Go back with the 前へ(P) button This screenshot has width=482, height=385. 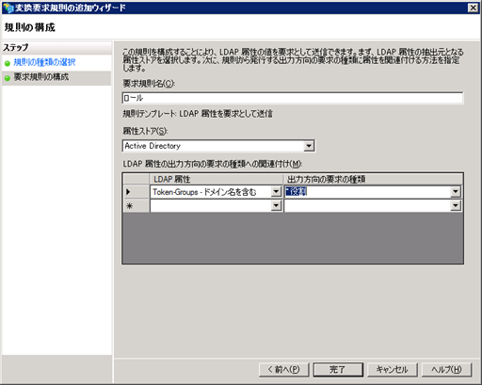[x=284, y=370]
